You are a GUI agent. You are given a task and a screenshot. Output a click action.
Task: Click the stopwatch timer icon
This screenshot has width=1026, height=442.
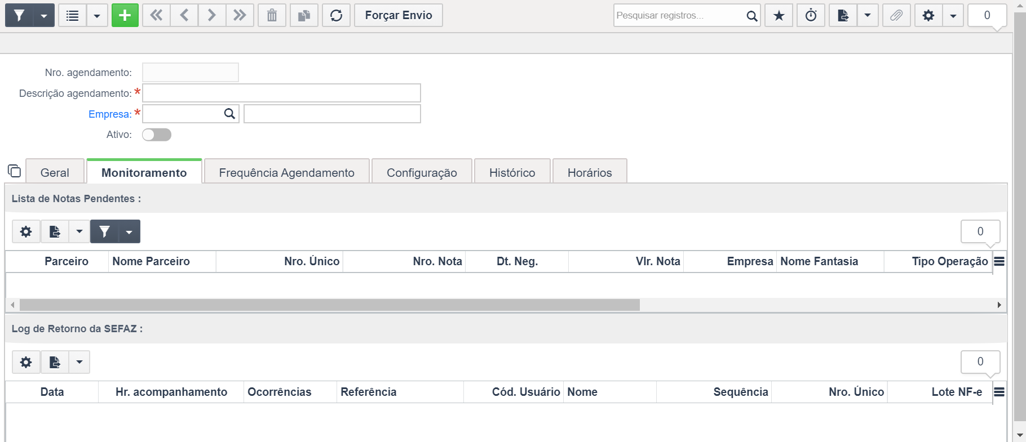[811, 15]
